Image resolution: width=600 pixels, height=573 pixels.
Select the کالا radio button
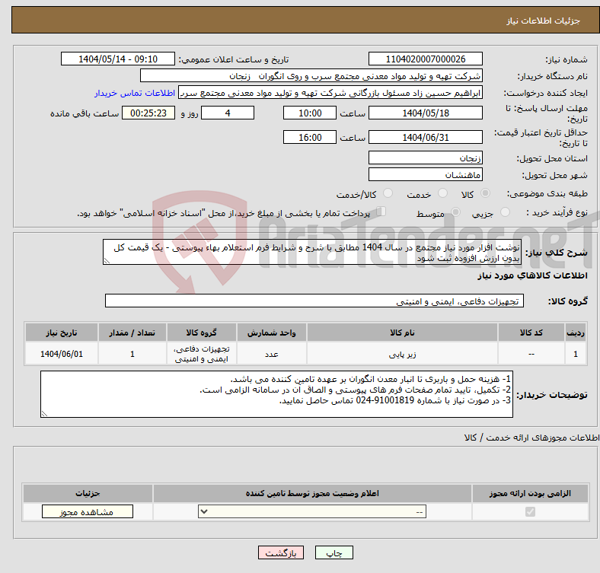click(x=485, y=193)
